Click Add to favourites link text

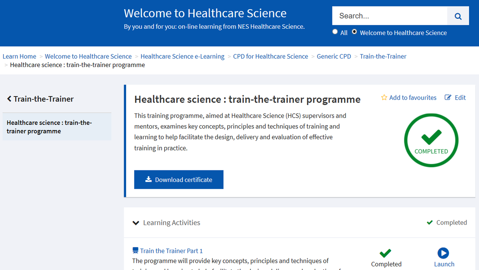click(x=413, y=98)
